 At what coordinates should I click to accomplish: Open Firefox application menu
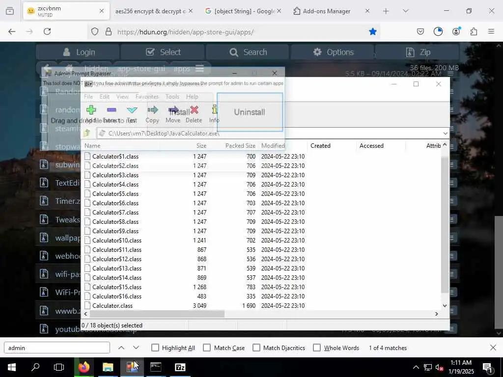491,31
